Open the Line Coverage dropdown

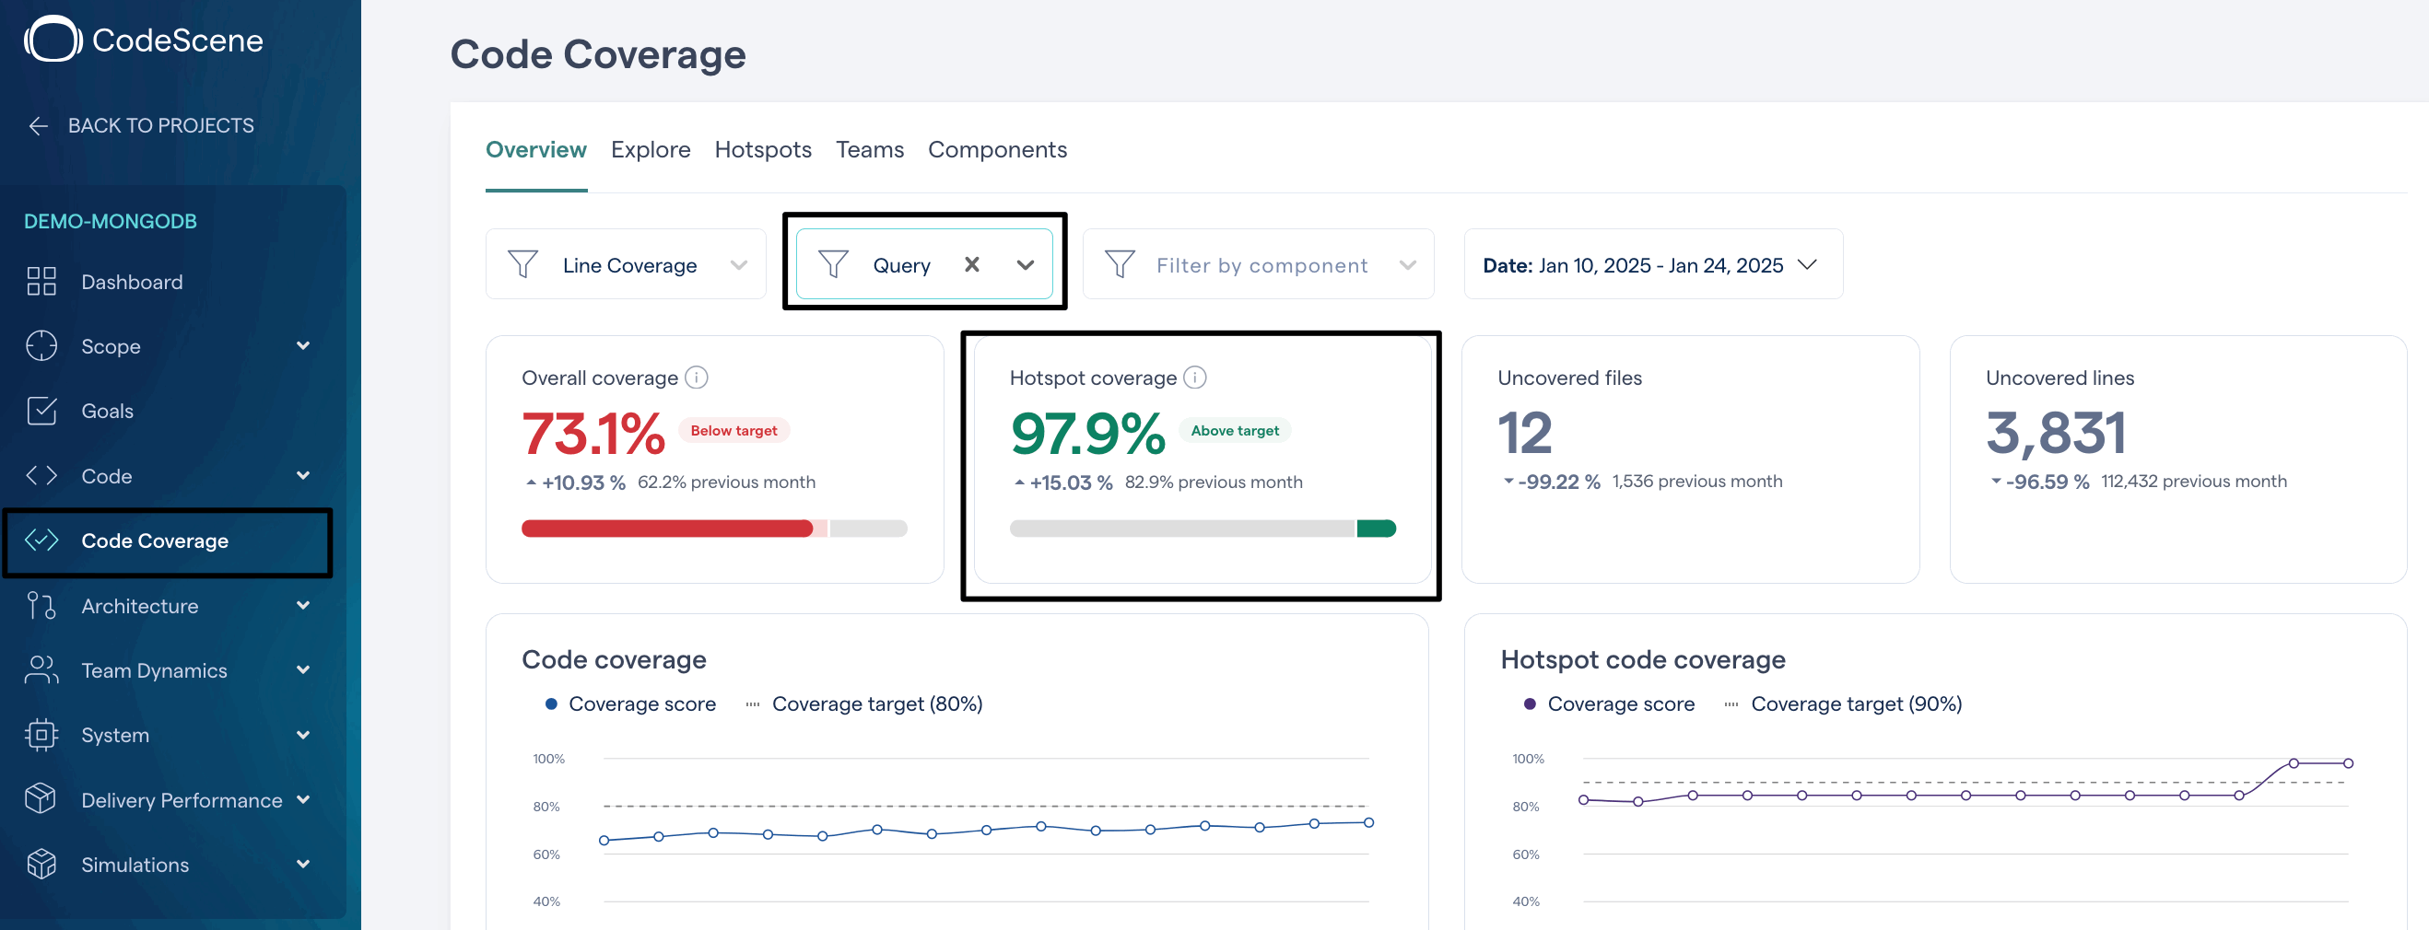626,265
